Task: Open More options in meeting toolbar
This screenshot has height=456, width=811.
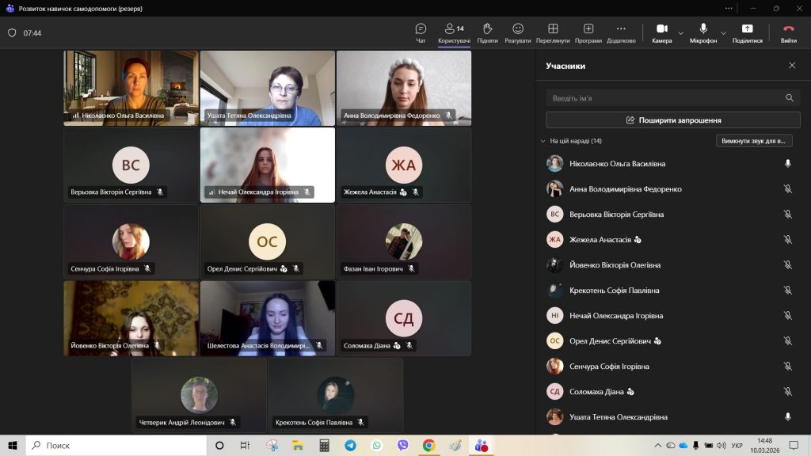Action: pyautogui.click(x=621, y=32)
